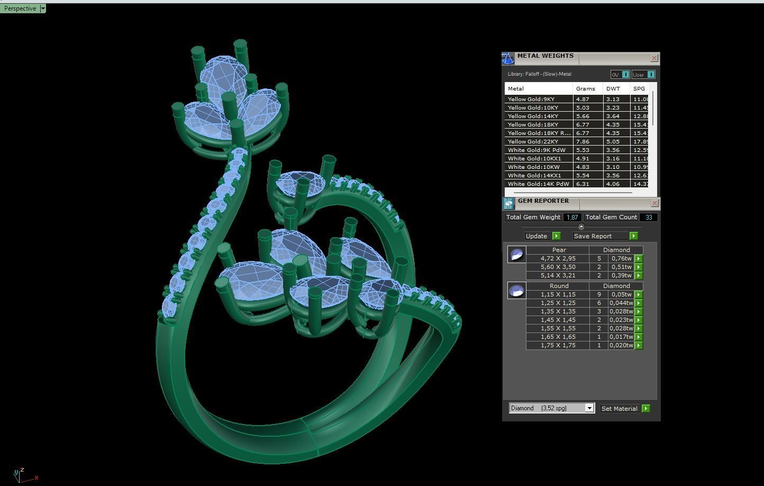Click the 0,76tw pear weight cell
Screen dimensions: 764x486
coord(621,259)
